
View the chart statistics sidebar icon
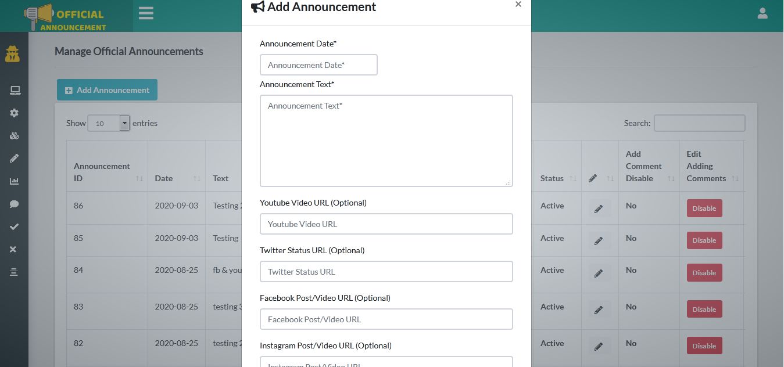pos(13,181)
